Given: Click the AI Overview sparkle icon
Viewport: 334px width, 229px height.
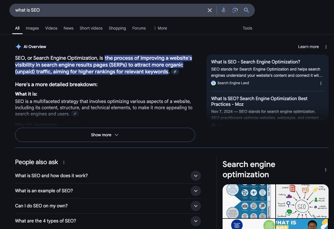Looking at the screenshot, I should [x=18, y=46].
